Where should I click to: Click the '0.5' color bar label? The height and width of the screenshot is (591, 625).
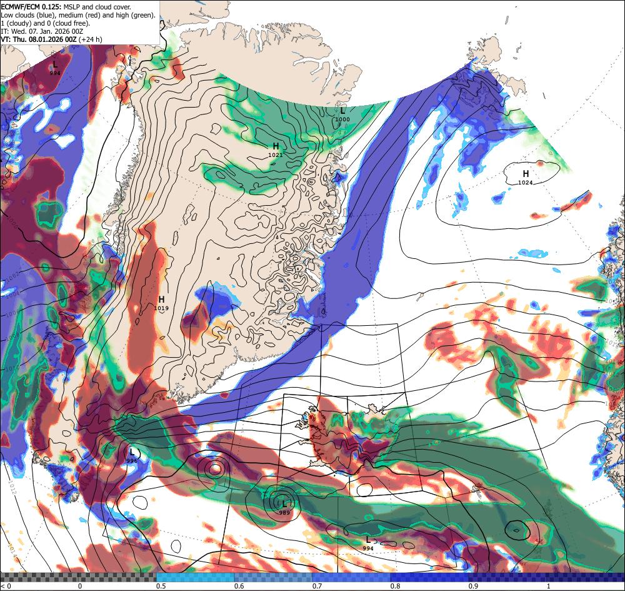(x=161, y=586)
